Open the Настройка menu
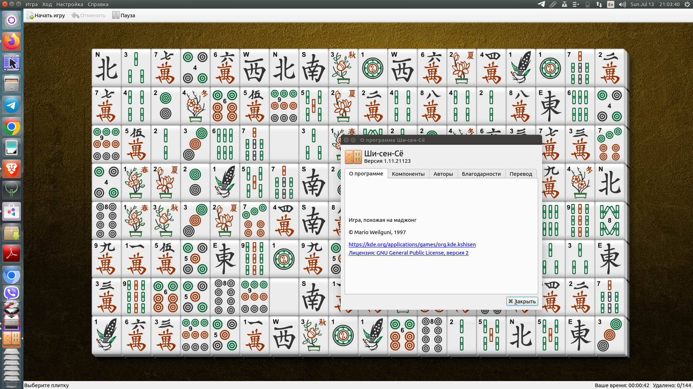693x389 pixels. 70,4
